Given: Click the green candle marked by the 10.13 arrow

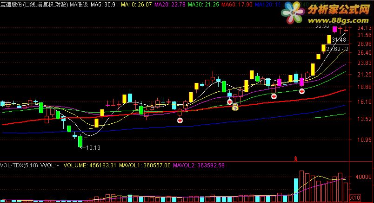Looking at the screenshot, I should pyautogui.click(x=80, y=141).
